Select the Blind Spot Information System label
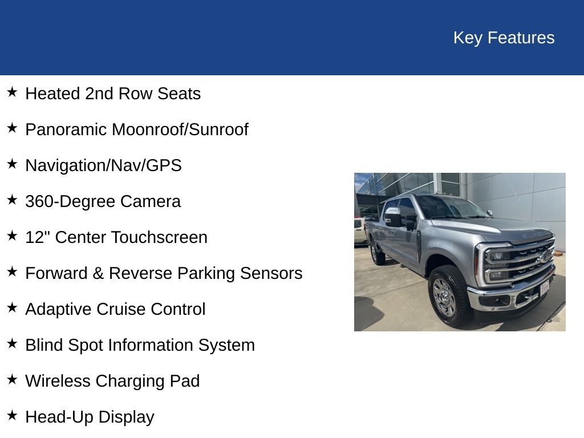Image resolution: width=584 pixels, height=438 pixels. point(140,345)
